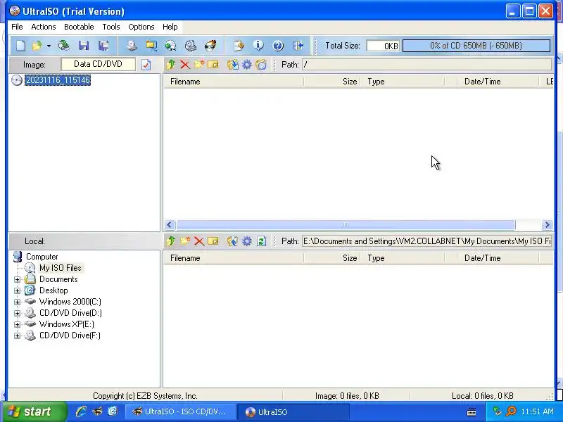
Task: Click the Mount to Virtual Drive icon
Action: click(190, 46)
